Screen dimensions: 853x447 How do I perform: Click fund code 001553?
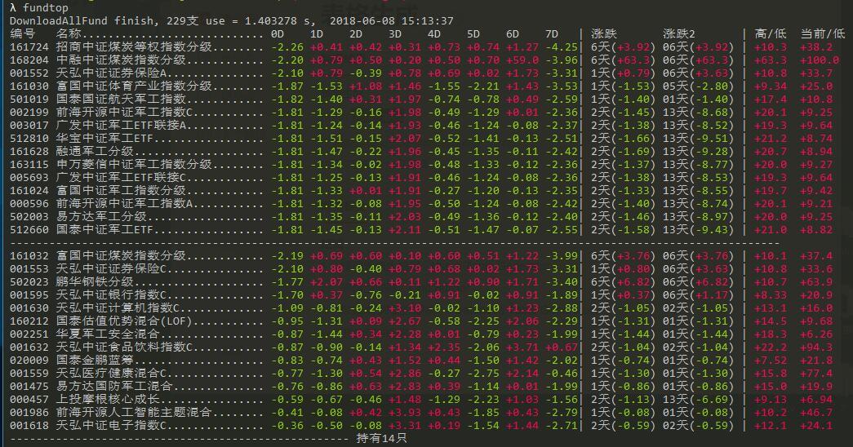click(29, 269)
